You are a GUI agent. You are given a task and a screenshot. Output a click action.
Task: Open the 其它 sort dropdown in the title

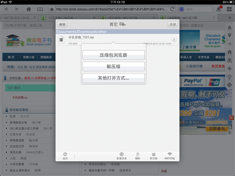tap(117, 24)
